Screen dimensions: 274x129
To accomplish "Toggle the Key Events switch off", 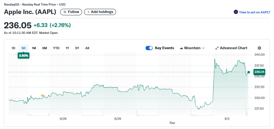I will [149, 48].
